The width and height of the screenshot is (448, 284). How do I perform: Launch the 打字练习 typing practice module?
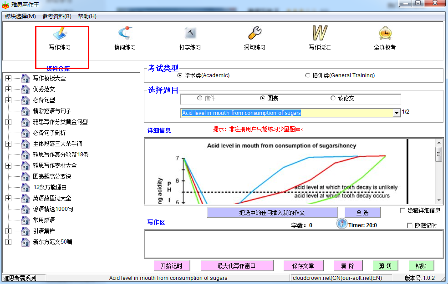[190, 39]
